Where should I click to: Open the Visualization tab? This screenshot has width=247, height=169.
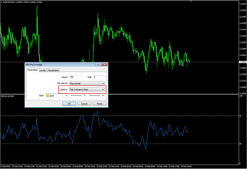[x=53, y=70]
